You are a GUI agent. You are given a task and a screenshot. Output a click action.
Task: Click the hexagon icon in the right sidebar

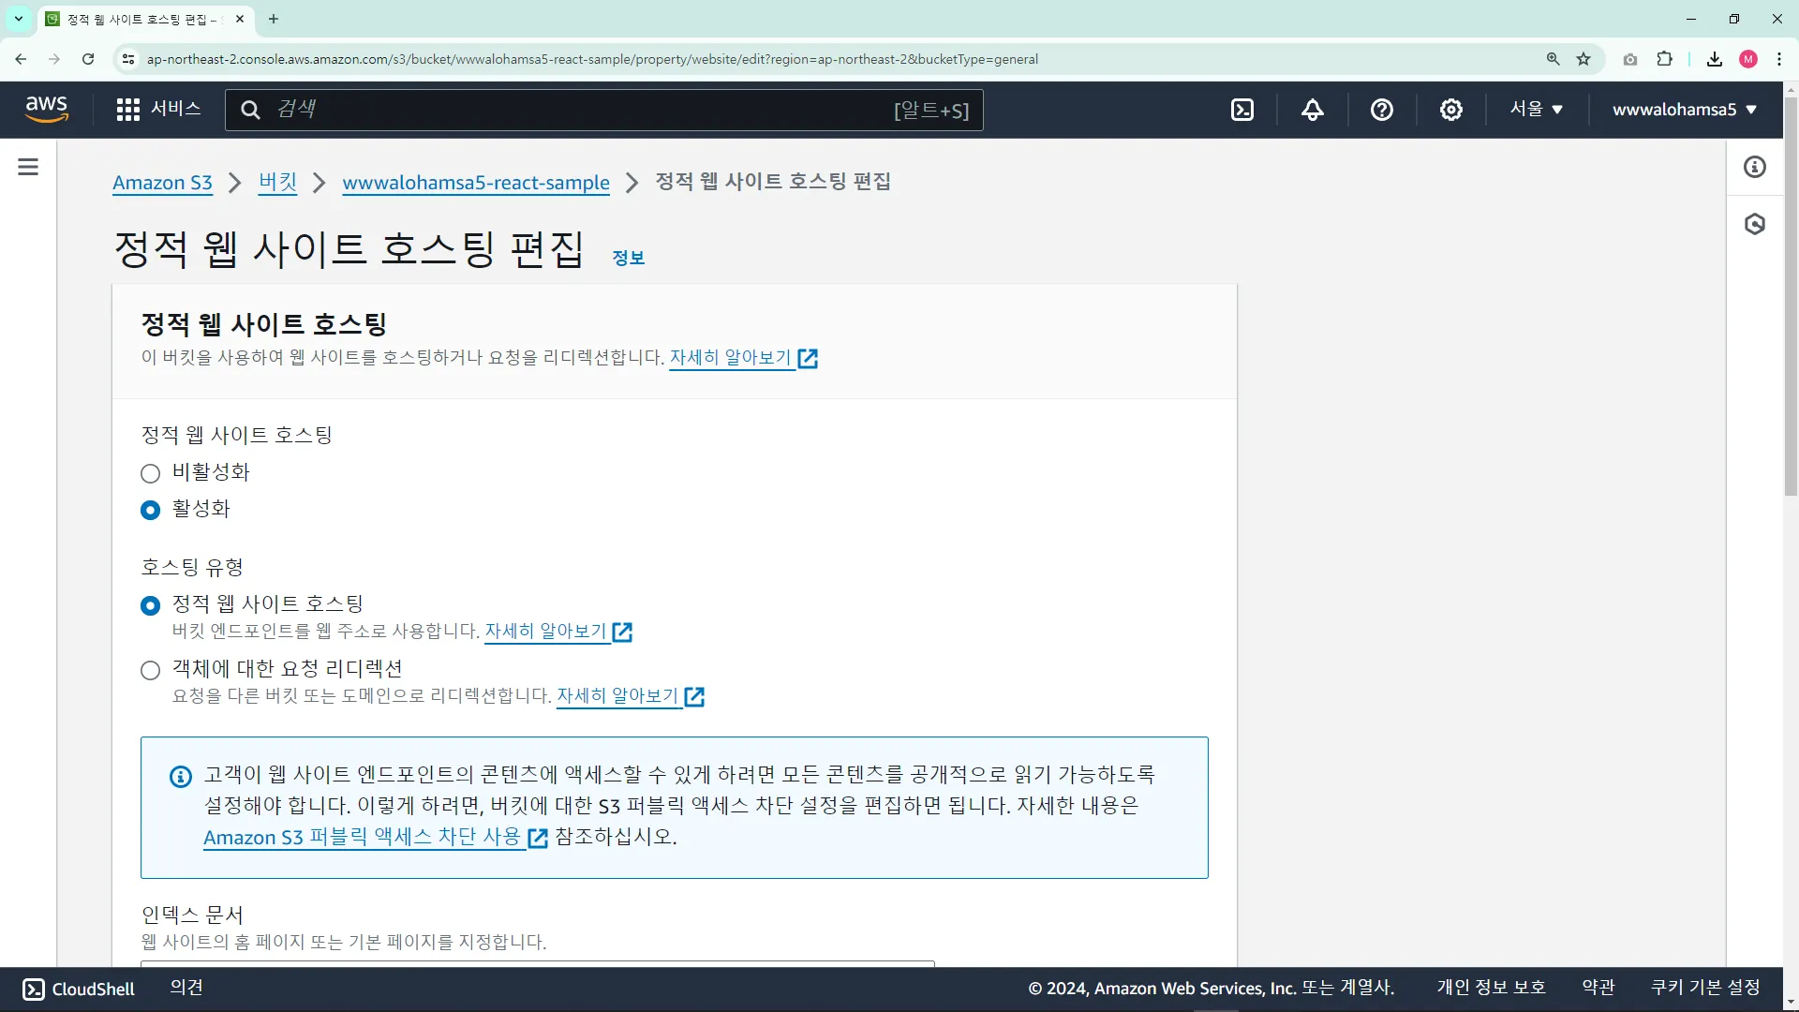pos(1755,224)
